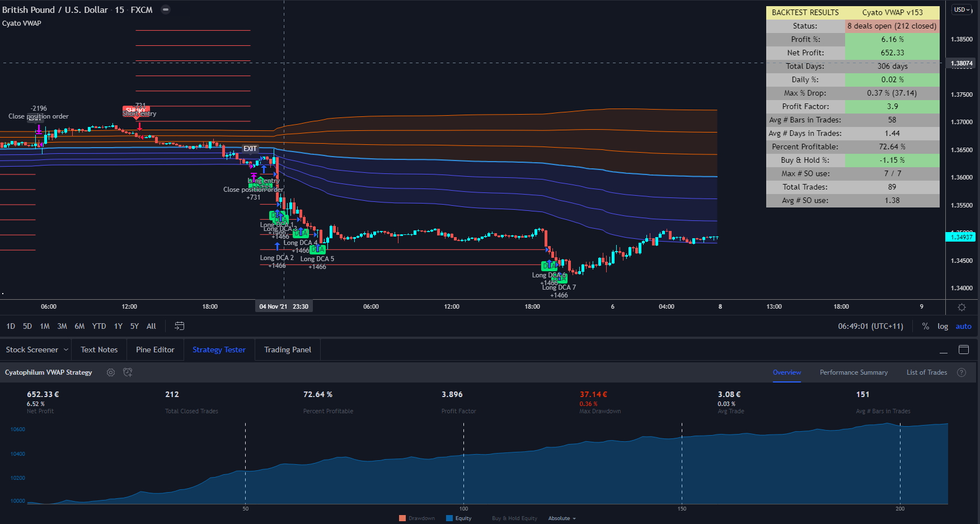This screenshot has width=980, height=524.
Task: Open the USD currency dropdown
Action: (962, 10)
